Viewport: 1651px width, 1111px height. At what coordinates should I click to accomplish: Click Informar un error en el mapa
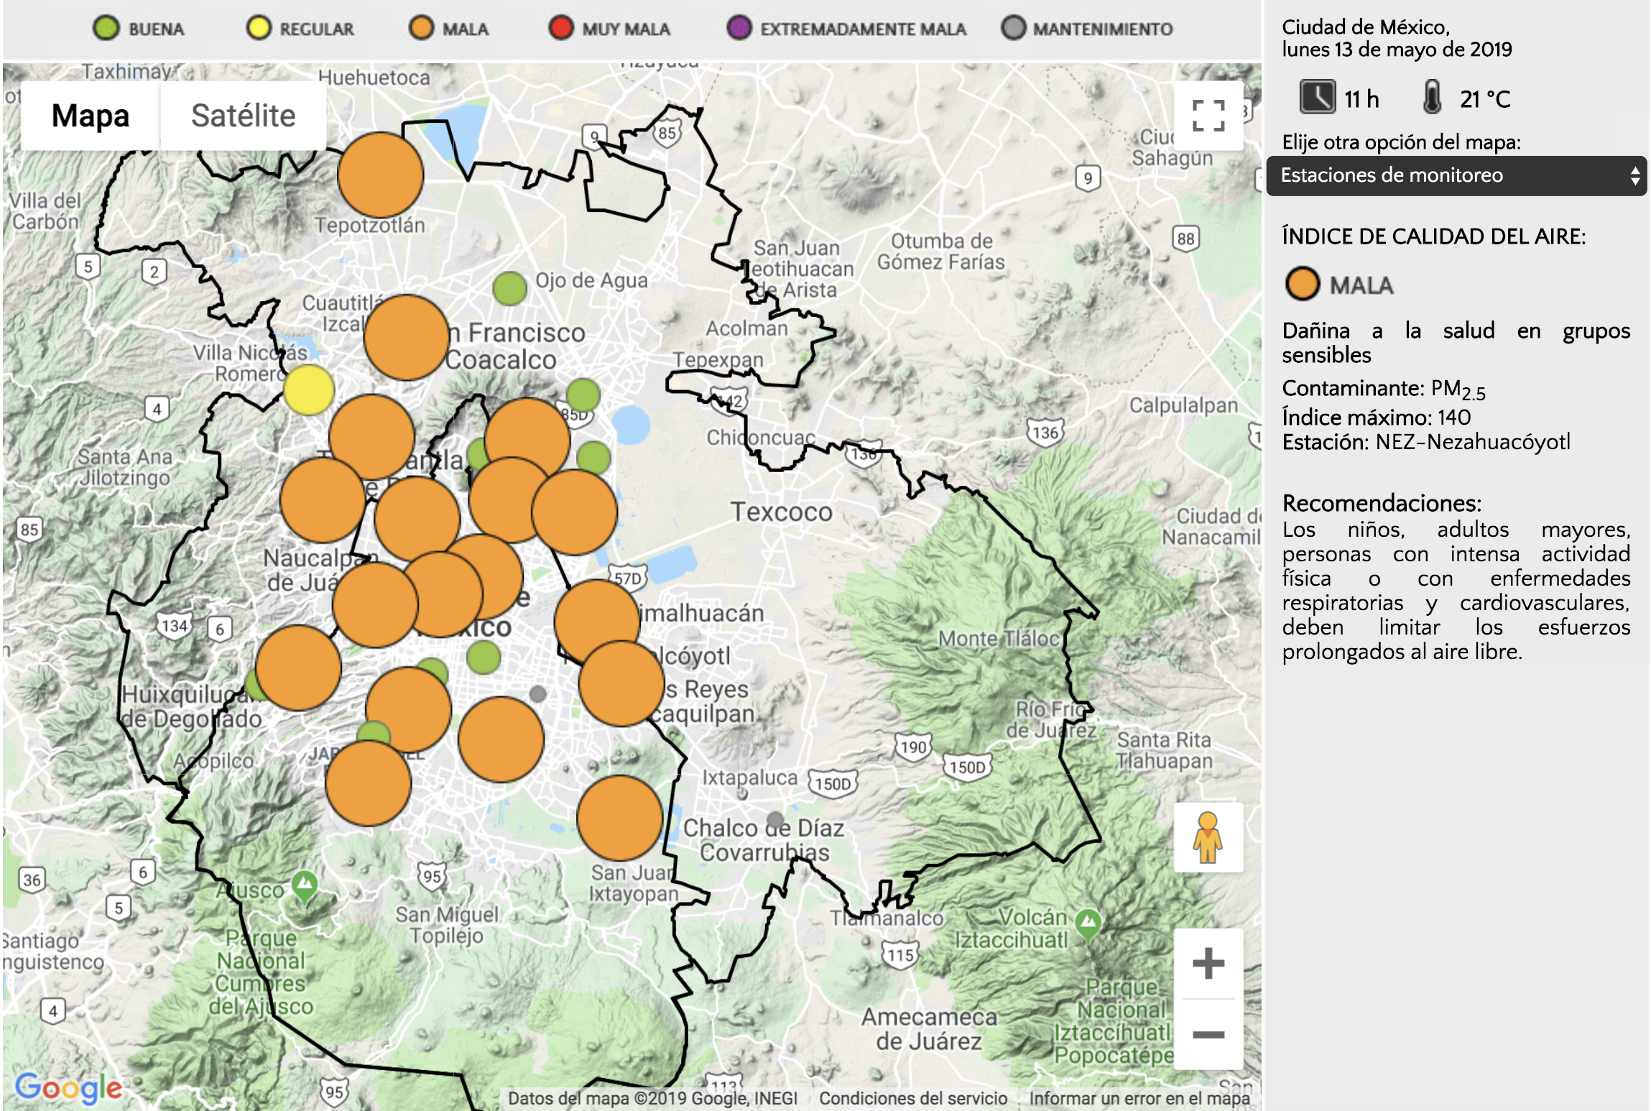1139,1098
